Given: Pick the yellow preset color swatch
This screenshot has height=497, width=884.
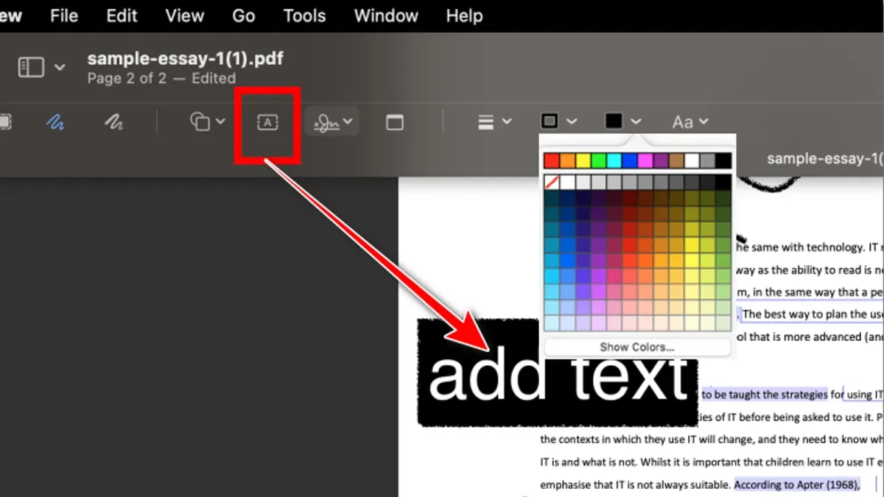Looking at the screenshot, I should point(583,161).
